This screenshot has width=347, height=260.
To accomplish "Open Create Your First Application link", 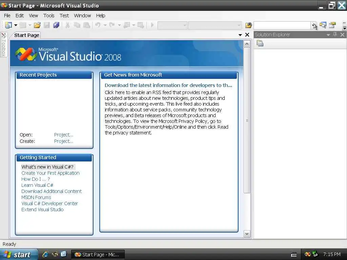I will point(50,173).
